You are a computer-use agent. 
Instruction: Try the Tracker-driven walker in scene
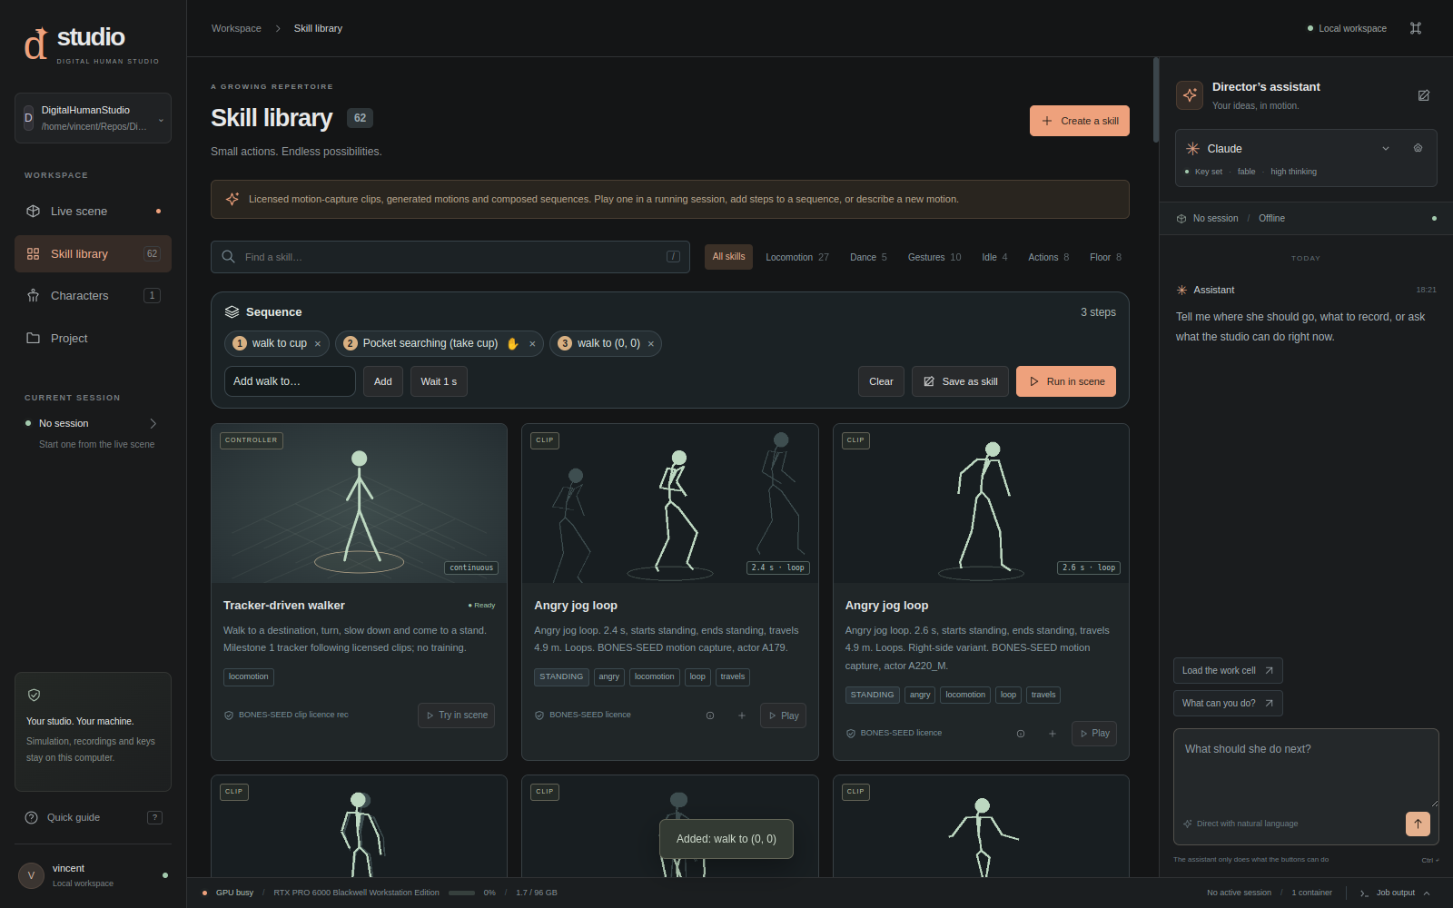coord(457,716)
